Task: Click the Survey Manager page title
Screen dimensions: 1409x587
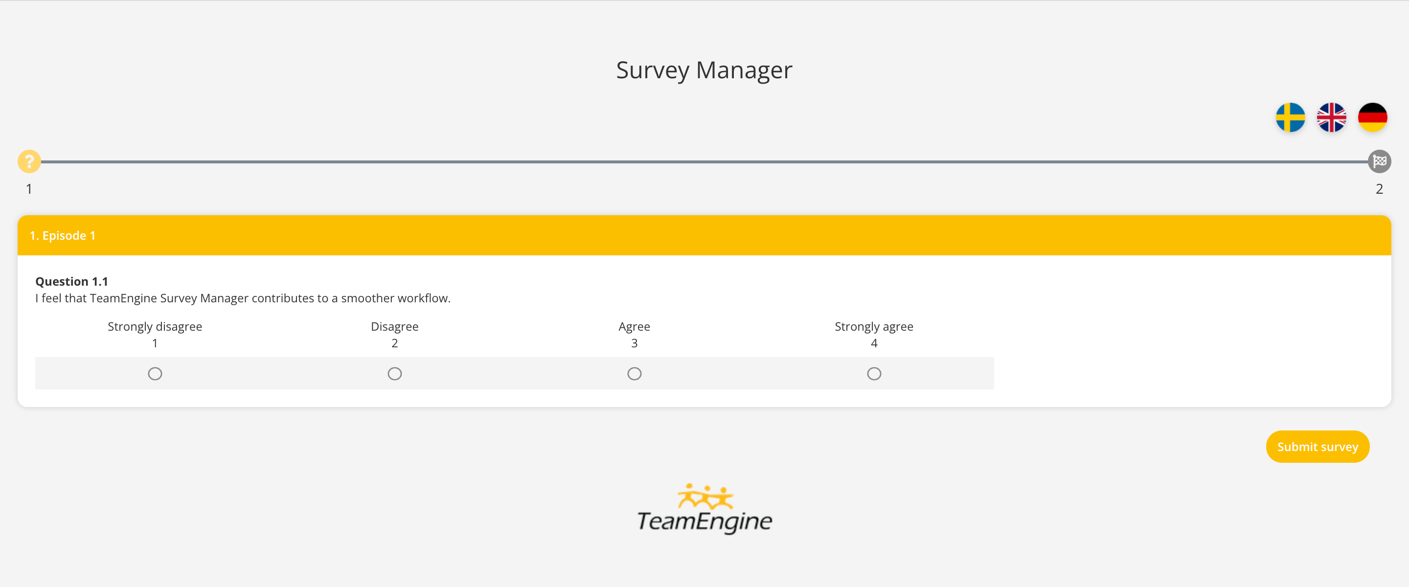Action: tap(704, 69)
